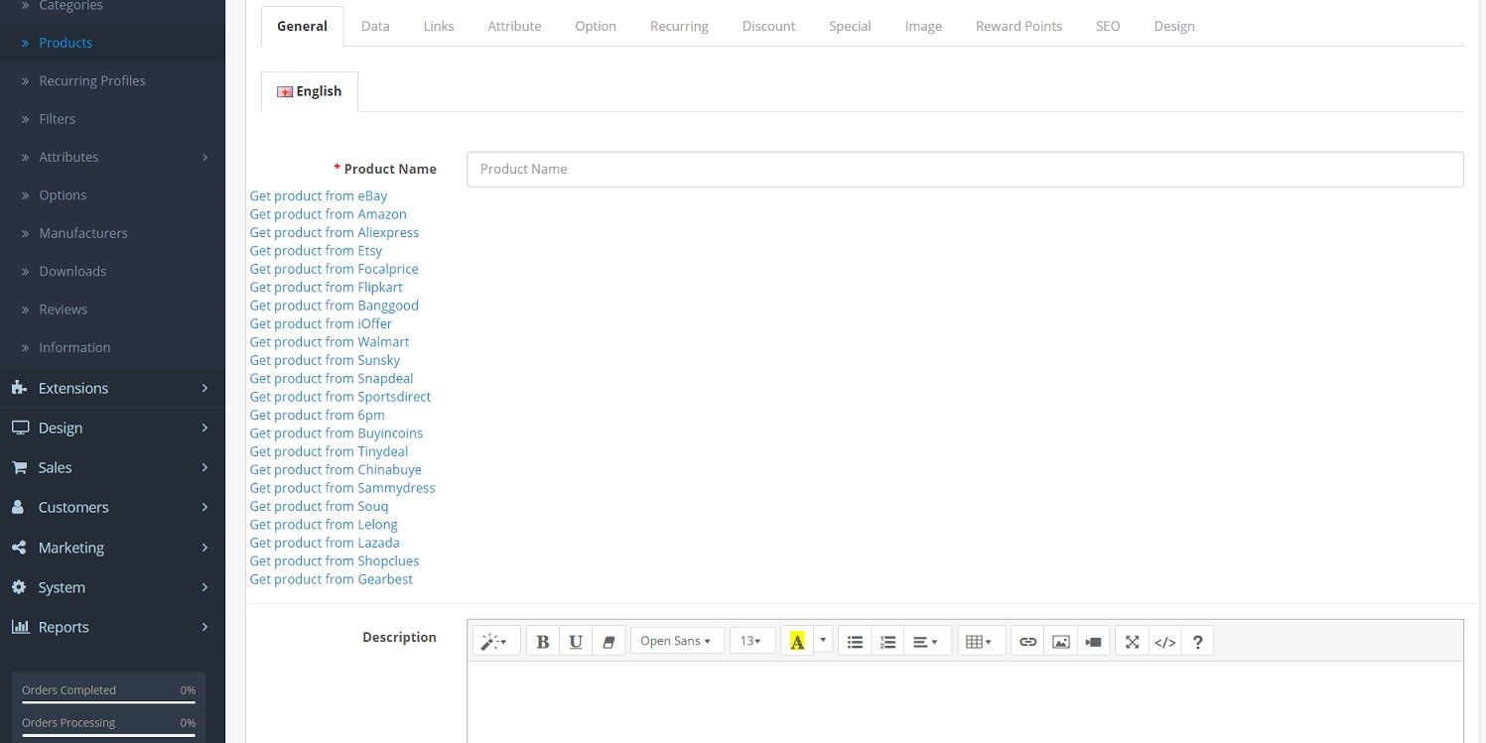Image resolution: width=1486 pixels, height=743 pixels.
Task: Toggle fullscreen editor mode
Action: (x=1132, y=642)
